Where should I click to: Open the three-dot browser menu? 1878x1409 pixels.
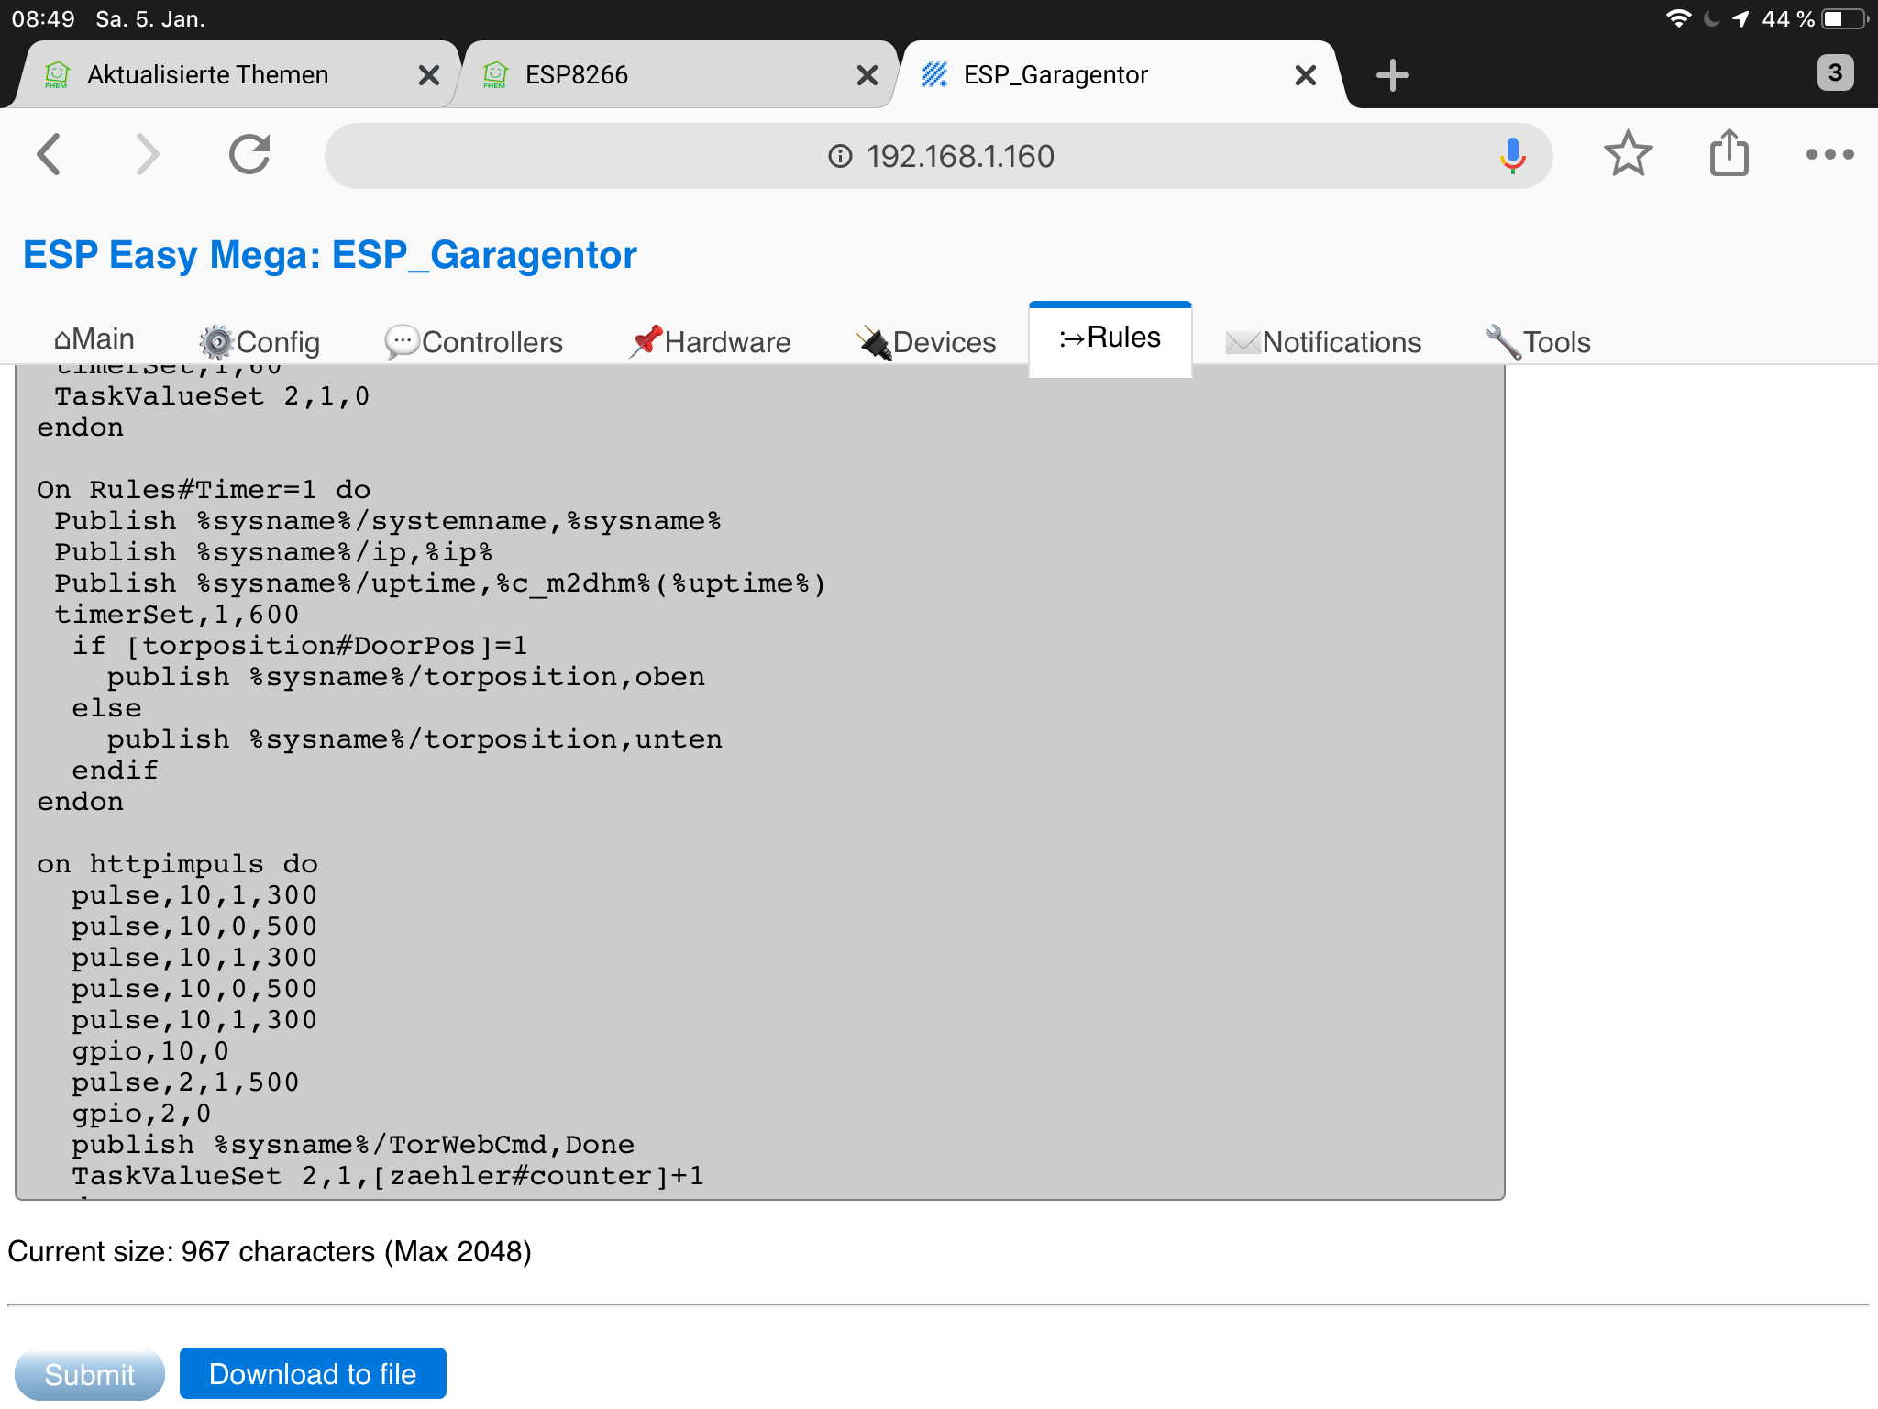[x=1829, y=154]
